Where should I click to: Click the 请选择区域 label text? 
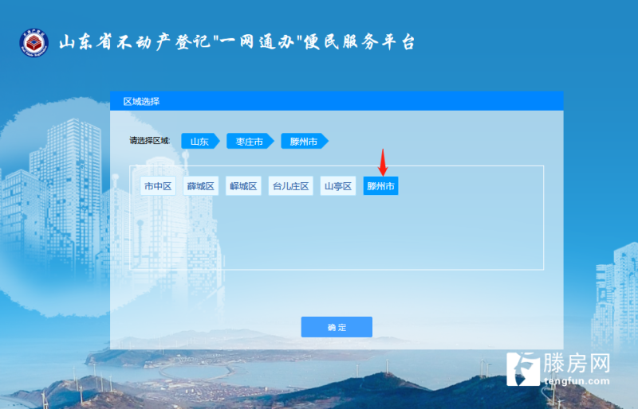pos(150,141)
